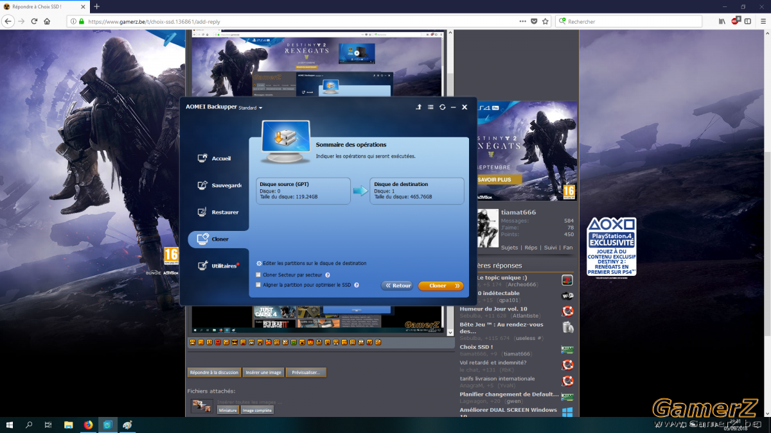
Task: Open the Firefox library icon
Action: tap(722, 21)
